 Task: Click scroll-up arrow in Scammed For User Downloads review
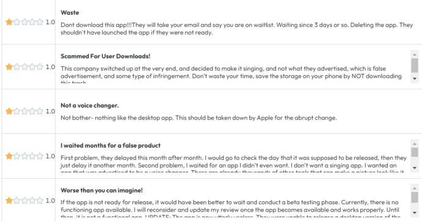coord(415,54)
